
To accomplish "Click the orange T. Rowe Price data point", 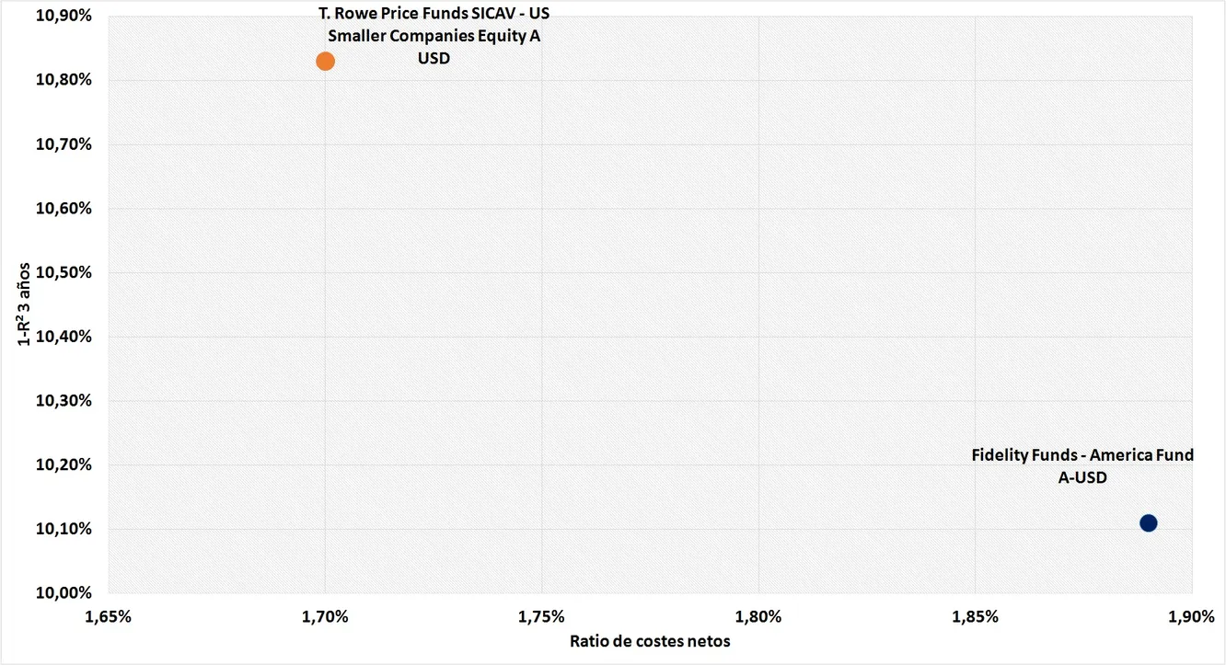I will point(325,62).
